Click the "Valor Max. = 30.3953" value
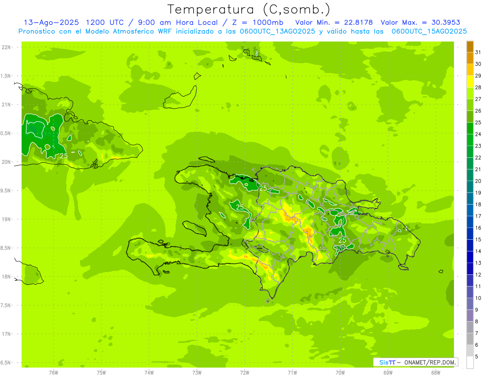Screen dimensions: 489x378 [x=421, y=22]
